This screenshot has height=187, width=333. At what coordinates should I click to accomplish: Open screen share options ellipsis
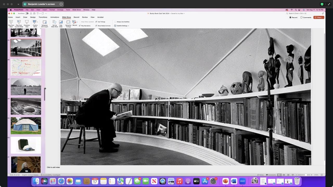(x=61, y=4)
